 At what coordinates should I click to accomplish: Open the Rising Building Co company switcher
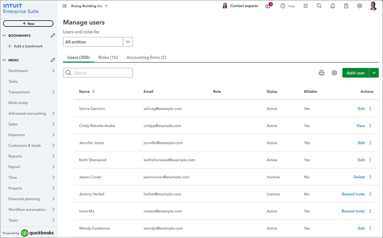tap(89, 6)
